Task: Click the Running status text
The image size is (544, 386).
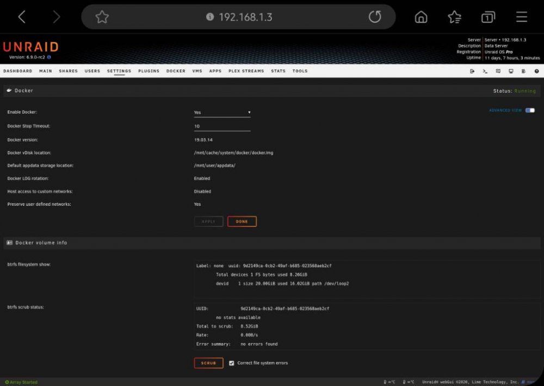Action: point(525,91)
